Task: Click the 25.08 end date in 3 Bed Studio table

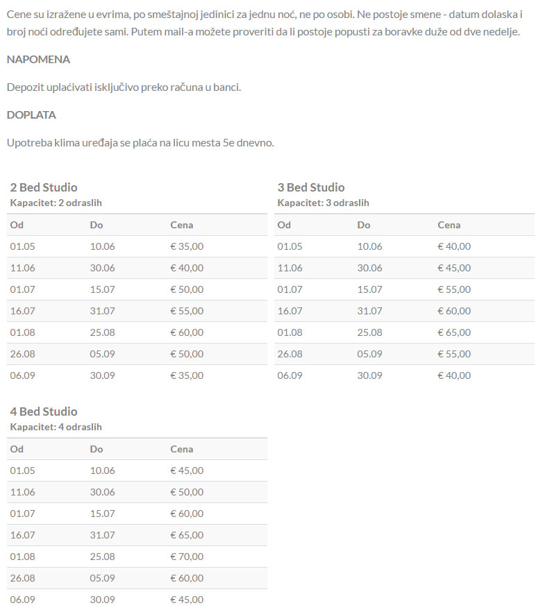Action: click(369, 332)
